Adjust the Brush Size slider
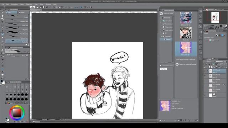 tap(14, 56)
